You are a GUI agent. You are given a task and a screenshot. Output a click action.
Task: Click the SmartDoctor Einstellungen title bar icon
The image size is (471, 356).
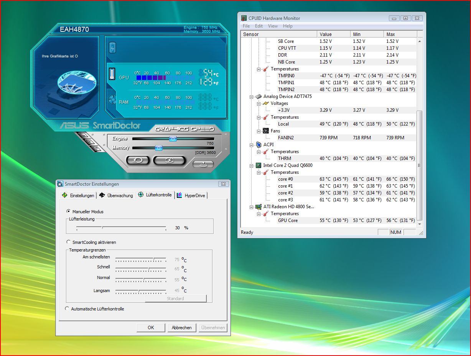point(60,184)
